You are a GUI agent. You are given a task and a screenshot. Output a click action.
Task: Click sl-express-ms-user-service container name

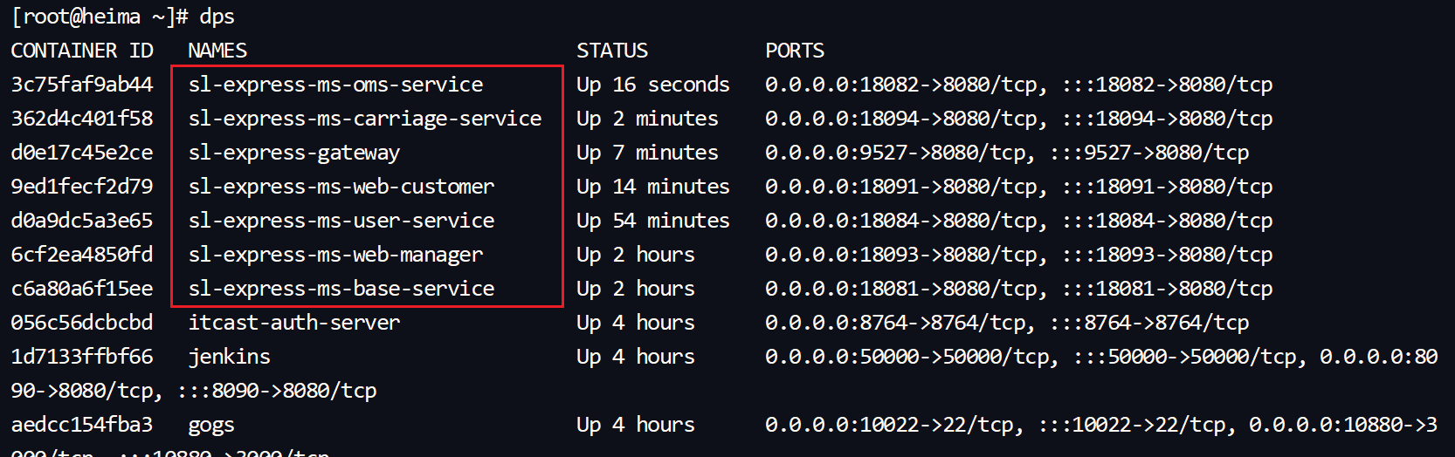click(x=341, y=221)
